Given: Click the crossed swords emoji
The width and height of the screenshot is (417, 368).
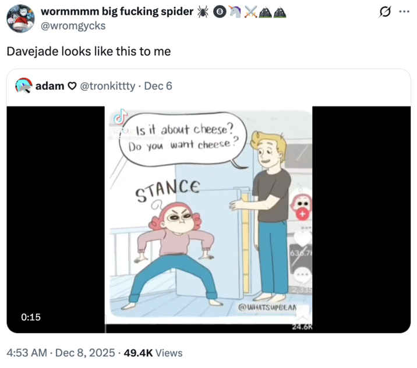Looking at the screenshot, I should tap(249, 11).
